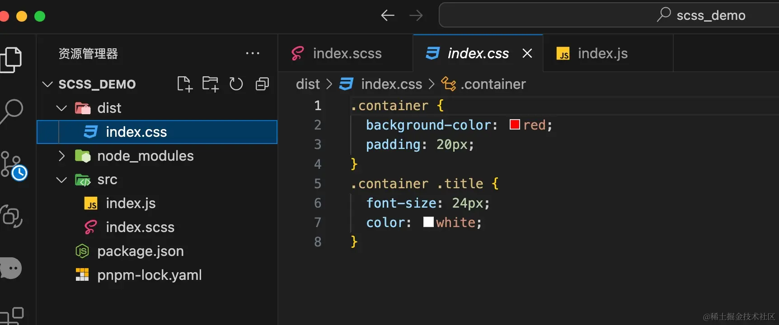
Task: Collapse the dist folder
Action: (x=61, y=108)
